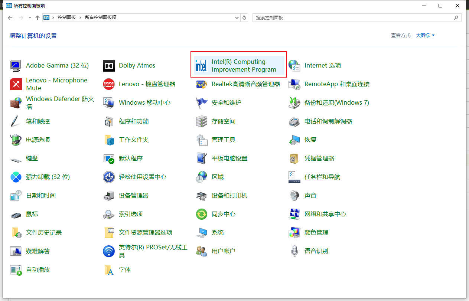469x301 pixels.
Task: Click the 强力卸载 (32 位) icon
Action: pos(16,177)
